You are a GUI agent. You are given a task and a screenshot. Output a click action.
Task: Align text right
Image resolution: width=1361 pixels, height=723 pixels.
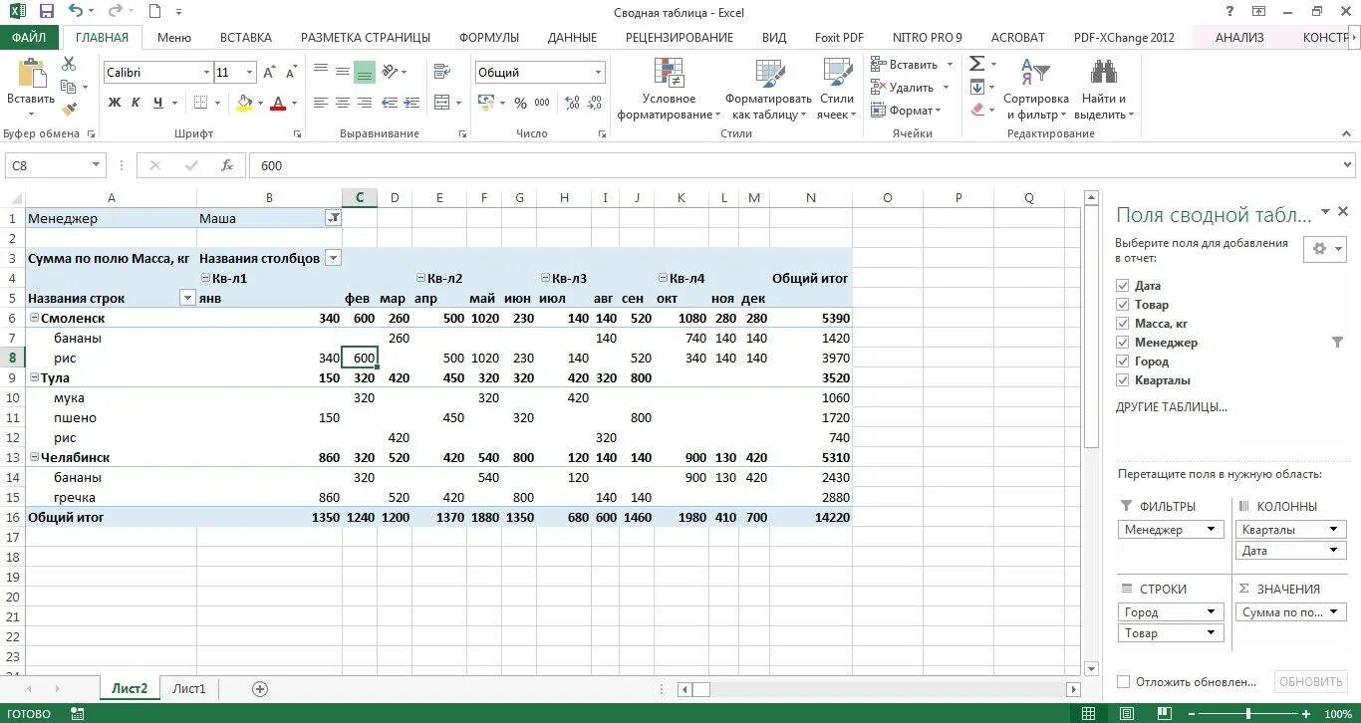(x=364, y=103)
